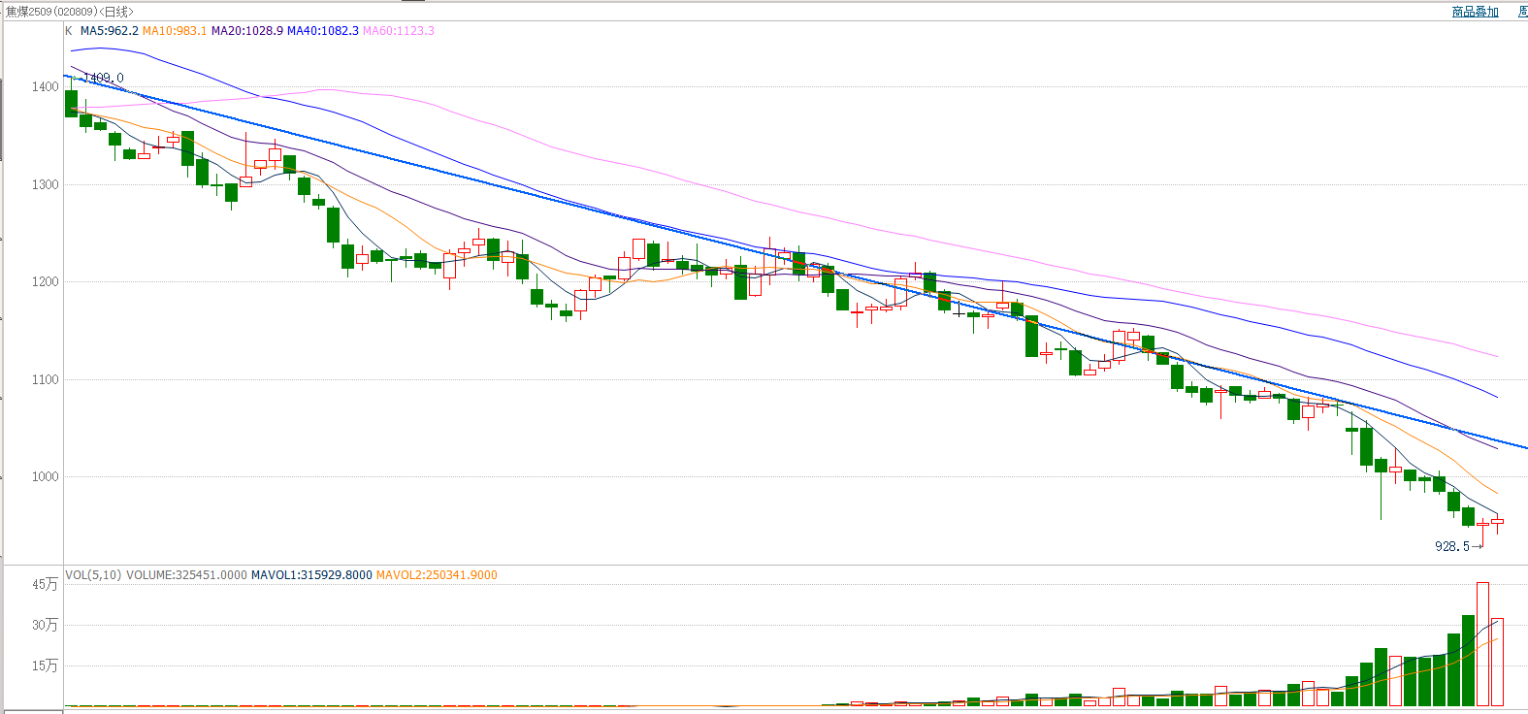This screenshot has width=1528, height=714.
Task: Click the 45万 volume axis label
Action: coord(45,584)
